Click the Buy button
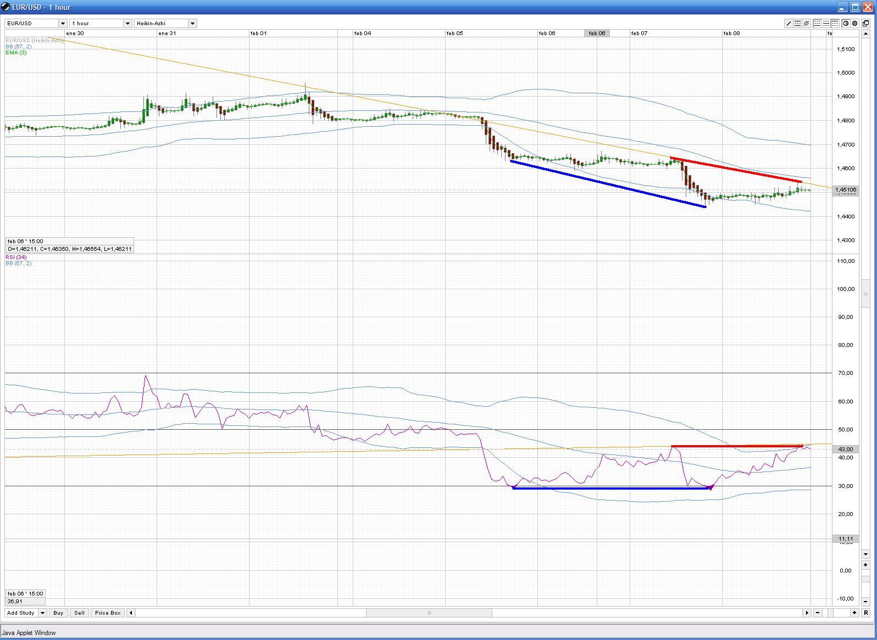The height and width of the screenshot is (640, 877). tap(58, 613)
